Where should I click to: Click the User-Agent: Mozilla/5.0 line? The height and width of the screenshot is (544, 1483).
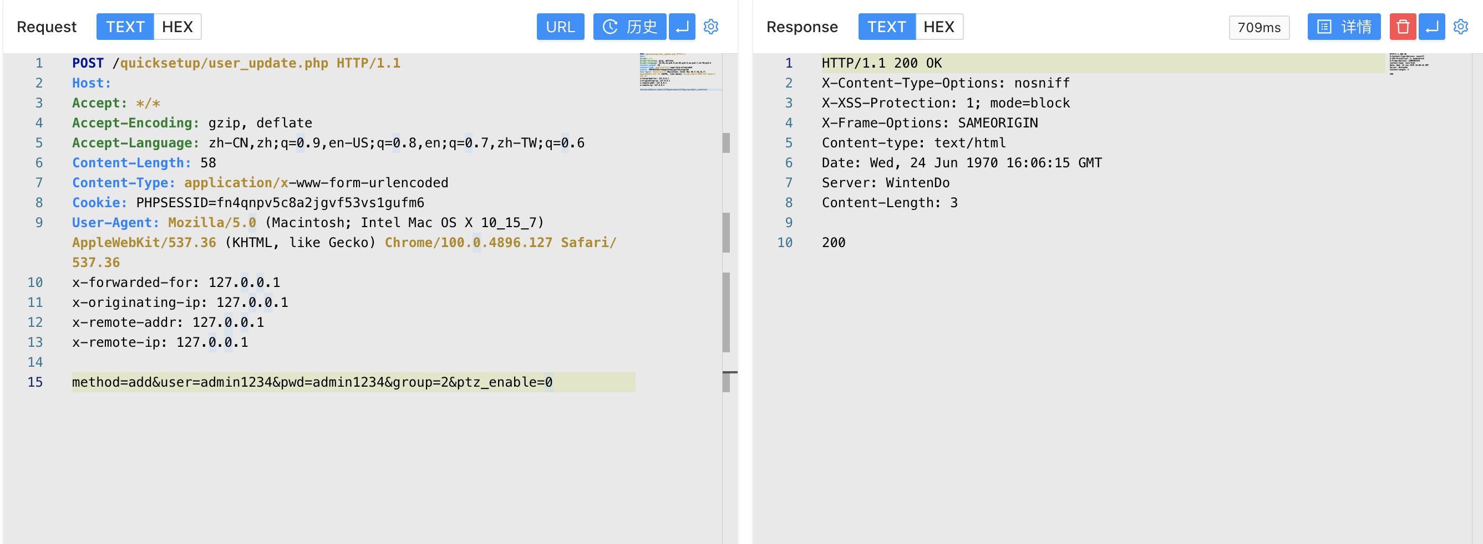click(x=308, y=223)
